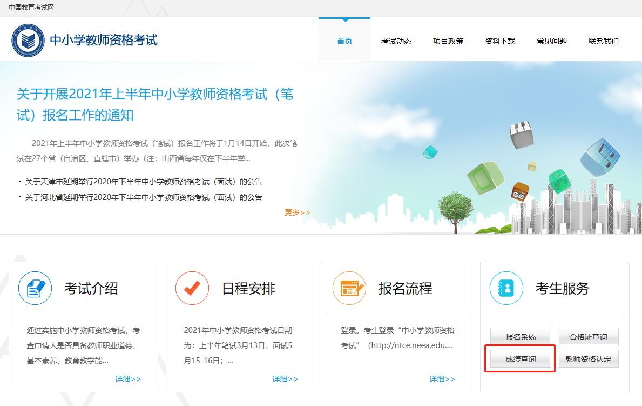Click the 考生服务 address book icon

click(506, 288)
